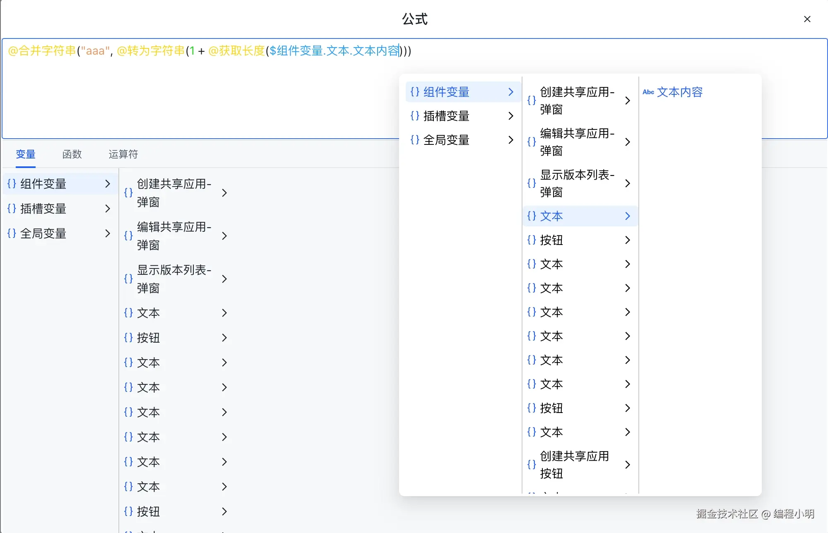Switch to the 函数 tab

pyautogui.click(x=72, y=154)
